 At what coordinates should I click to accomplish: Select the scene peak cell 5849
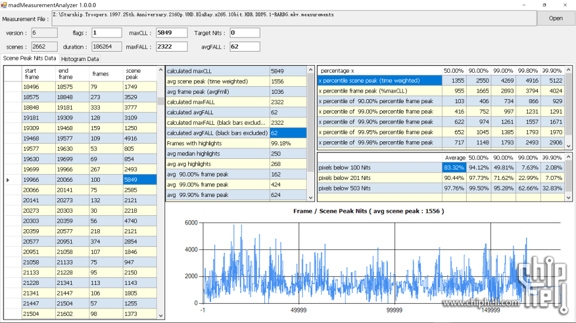(x=140, y=179)
